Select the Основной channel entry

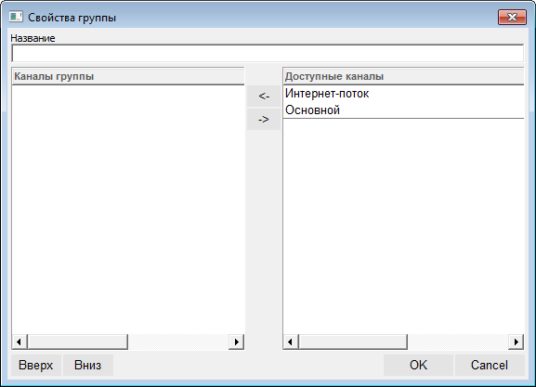click(404, 110)
